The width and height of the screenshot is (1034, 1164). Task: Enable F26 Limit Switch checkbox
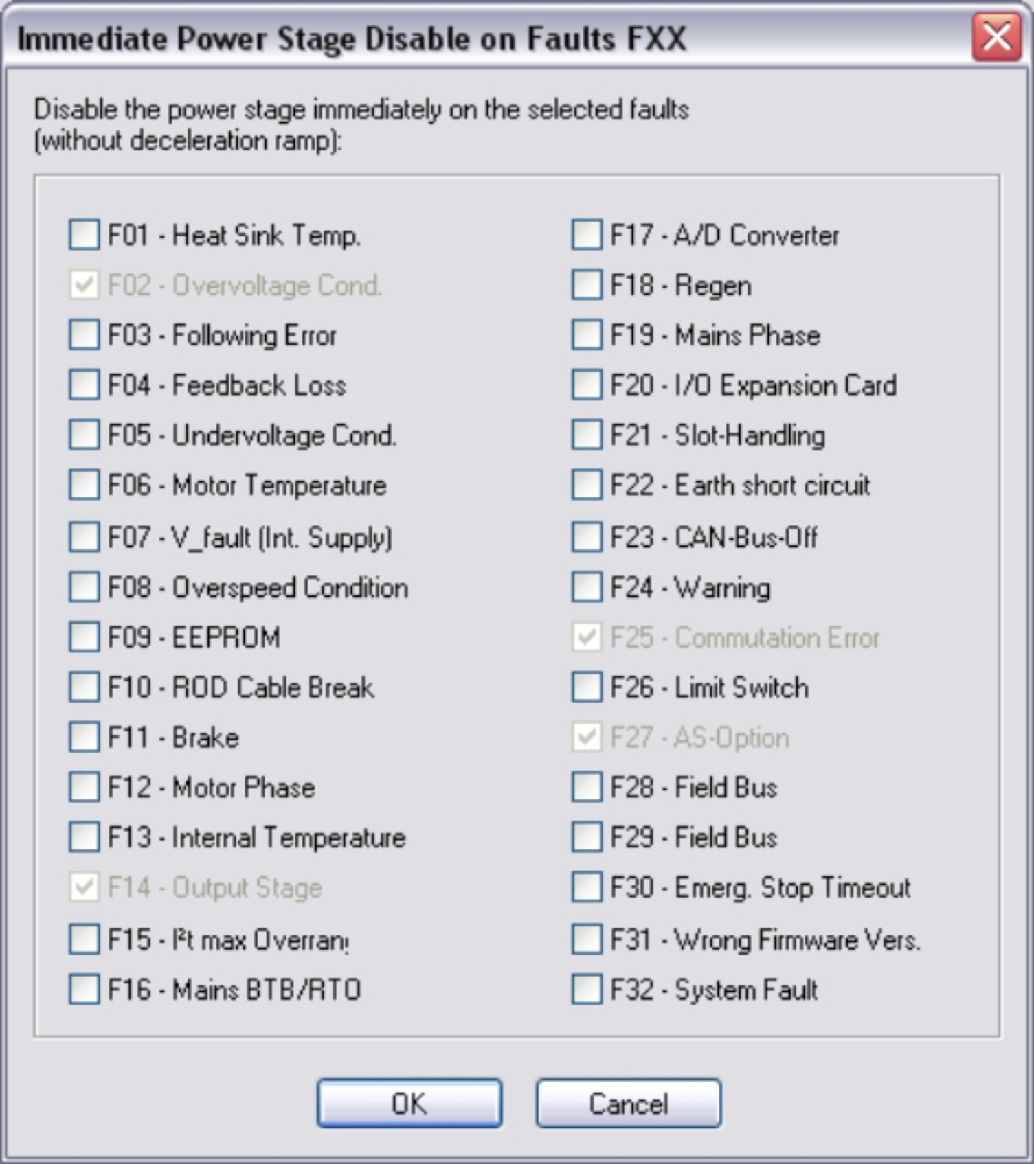(587, 687)
